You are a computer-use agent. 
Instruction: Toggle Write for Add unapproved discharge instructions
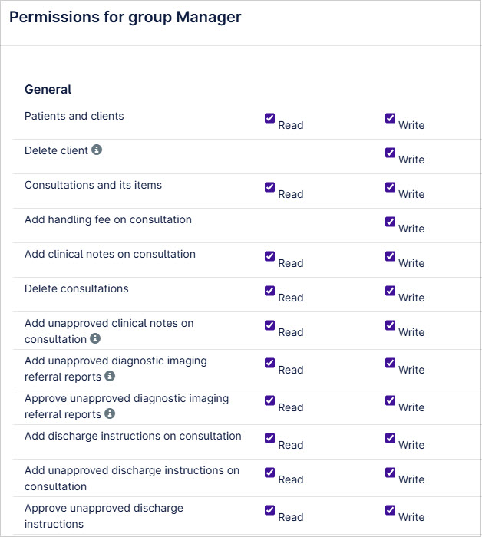pyautogui.click(x=390, y=473)
